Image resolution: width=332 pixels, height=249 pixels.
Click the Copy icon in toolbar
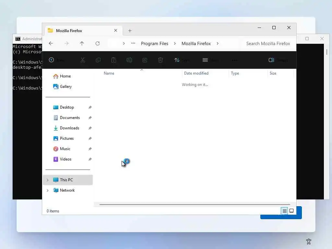(98, 60)
